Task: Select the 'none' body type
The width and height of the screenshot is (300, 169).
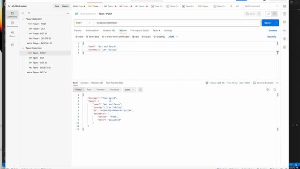Action: [x=79, y=37]
